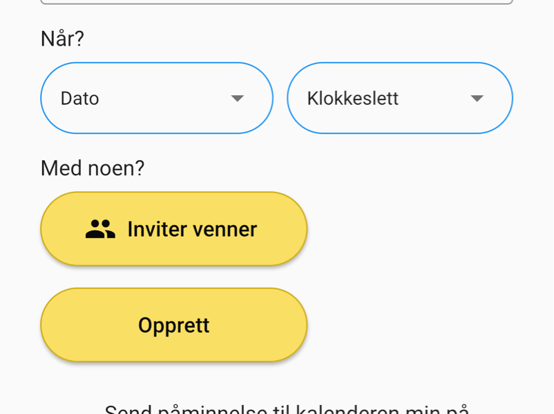The image size is (554, 414).
Task: Open the Dato date dropdown
Action: (x=157, y=98)
